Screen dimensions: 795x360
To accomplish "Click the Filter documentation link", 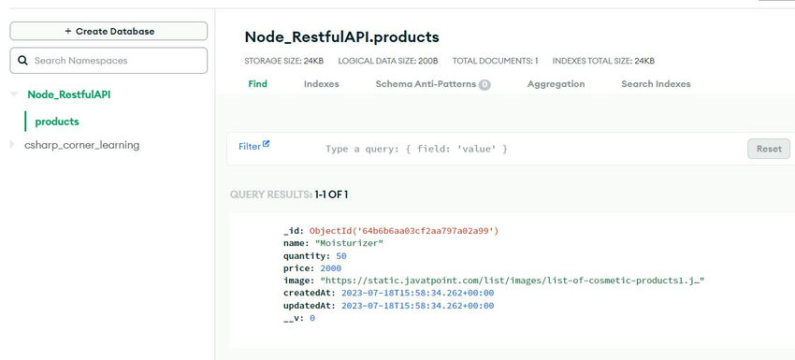I will 250,147.
